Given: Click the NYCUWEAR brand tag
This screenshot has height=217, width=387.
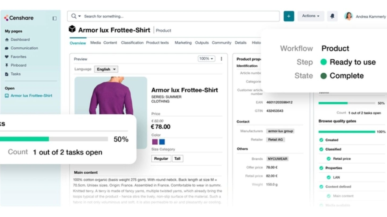Looking at the screenshot, I should (x=278, y=159).
